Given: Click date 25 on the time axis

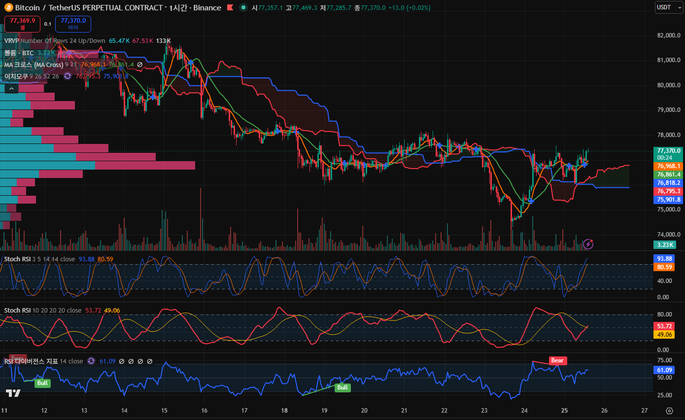Looking at the screenshot, I should click(564, 410).
